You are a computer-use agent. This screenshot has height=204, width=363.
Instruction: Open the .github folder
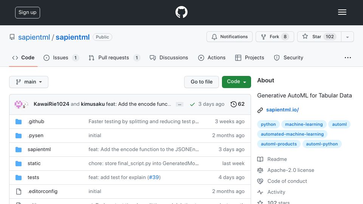pyautogui.click(x=36, y=121)
